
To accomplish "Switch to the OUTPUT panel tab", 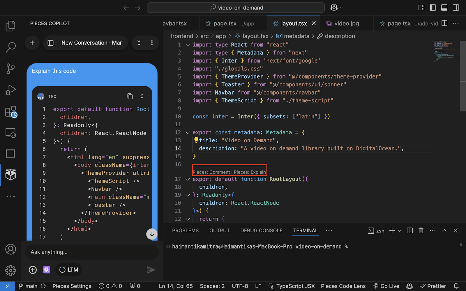I will 220,230.
